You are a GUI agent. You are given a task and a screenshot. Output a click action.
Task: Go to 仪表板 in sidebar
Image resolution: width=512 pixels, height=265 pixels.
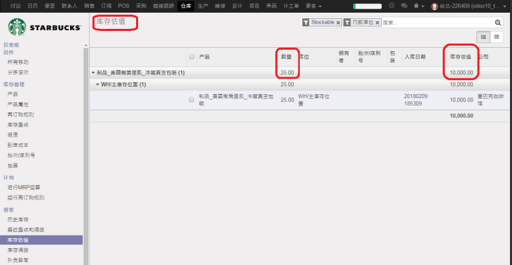(x=11, y=44)
